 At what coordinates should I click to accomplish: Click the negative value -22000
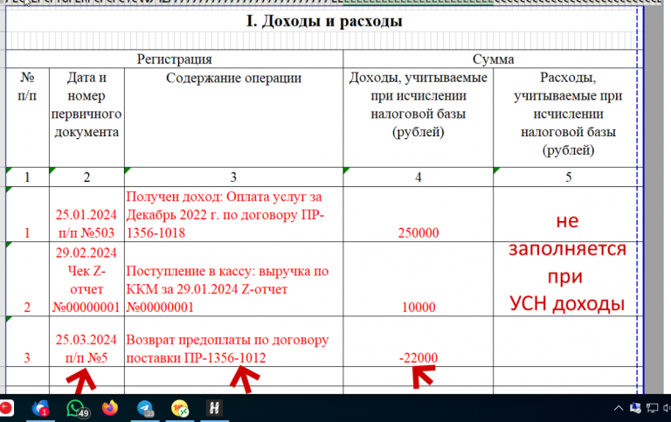419,357
